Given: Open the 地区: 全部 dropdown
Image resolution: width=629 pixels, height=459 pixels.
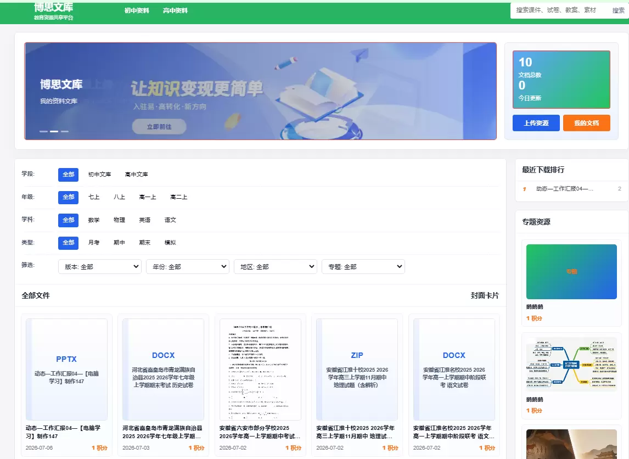Looking at the screenshot, I should (x=276, y=267).
